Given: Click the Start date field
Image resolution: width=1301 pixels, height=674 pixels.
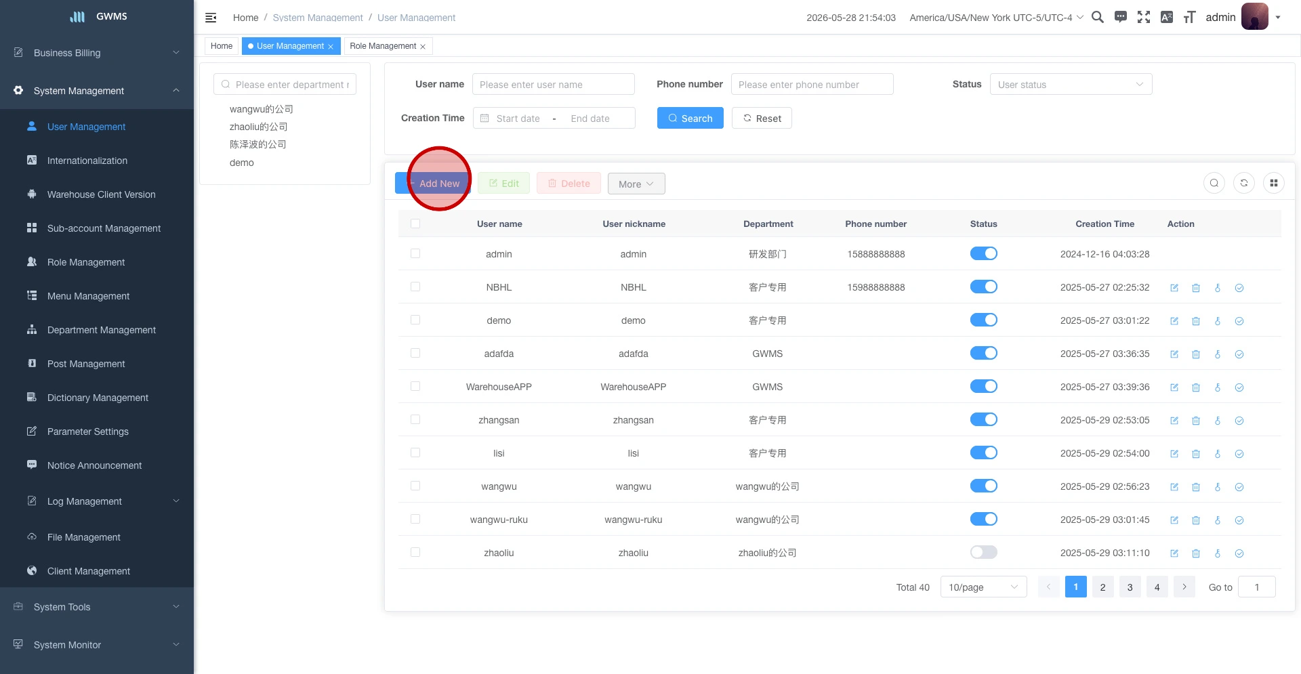Looking at the screenshot, I should tap(518, 118).
